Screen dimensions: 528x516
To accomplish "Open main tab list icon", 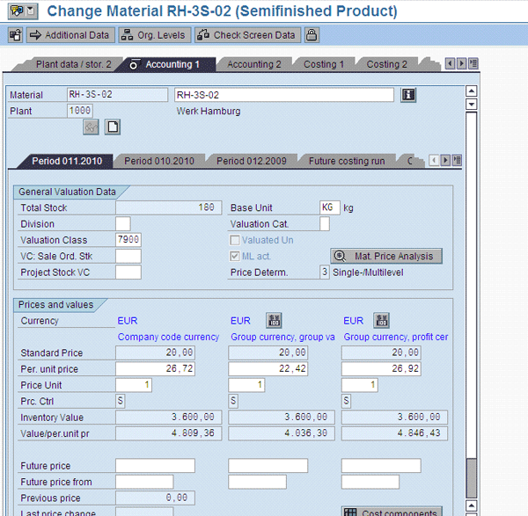I will click(473, 63).
